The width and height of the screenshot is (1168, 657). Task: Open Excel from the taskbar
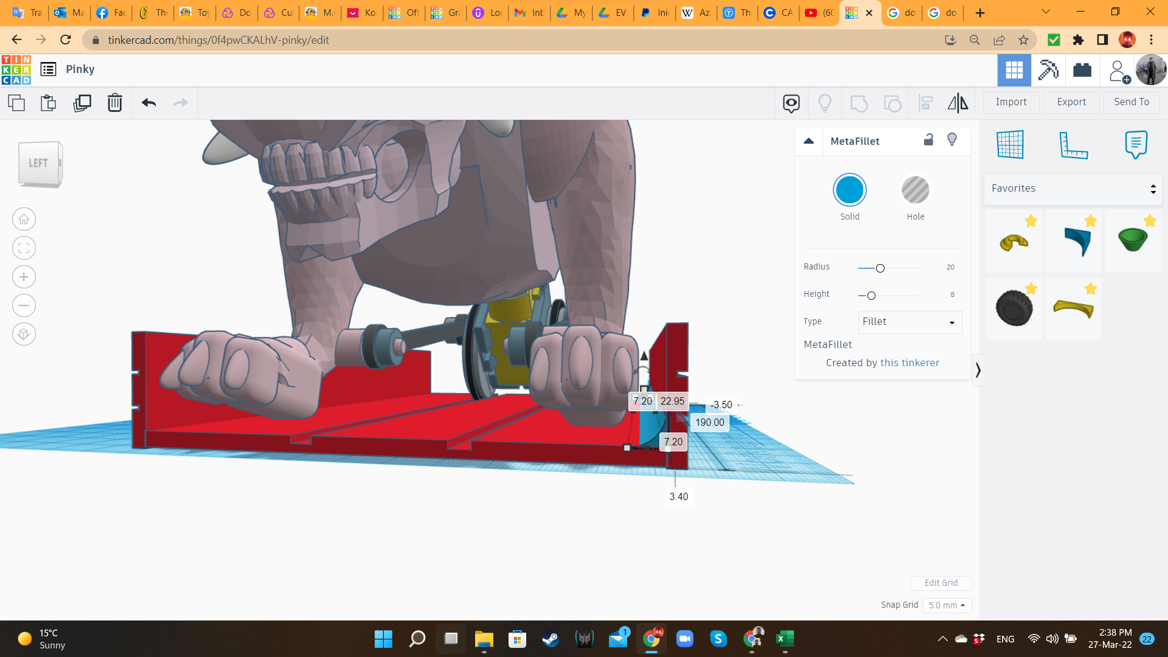785,639
